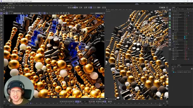Toggle the green checkmark on top object row

[187, 13]
